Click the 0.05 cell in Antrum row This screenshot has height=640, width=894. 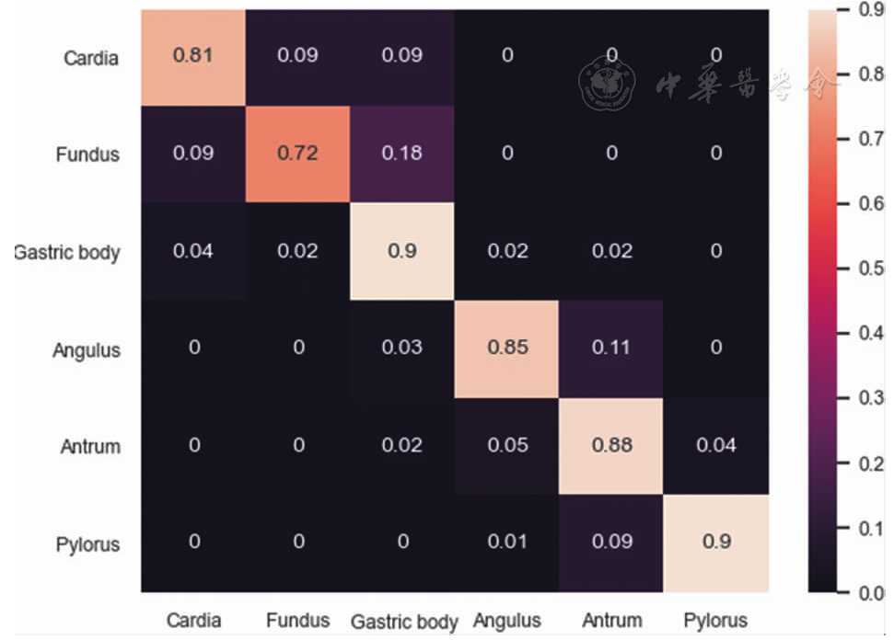coord(507,445)
